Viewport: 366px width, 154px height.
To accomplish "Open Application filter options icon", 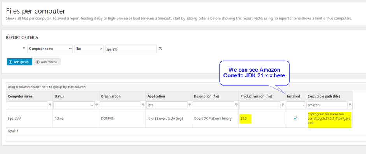I will click(190, 105).
